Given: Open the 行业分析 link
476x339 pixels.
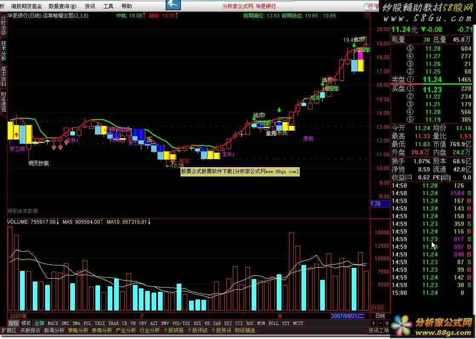Looking at the screenshot, I should [x=150, y=330].
